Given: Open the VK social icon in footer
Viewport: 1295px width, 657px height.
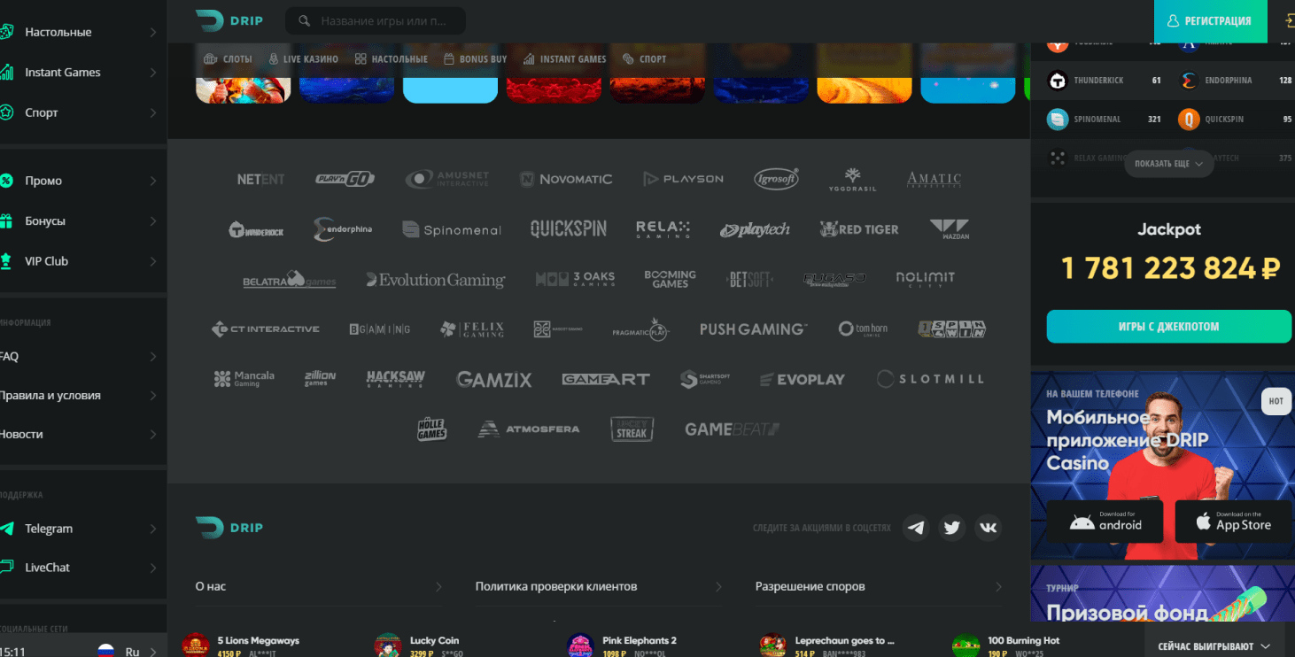Looking at the screenshot, I should [x=989, y=528].
